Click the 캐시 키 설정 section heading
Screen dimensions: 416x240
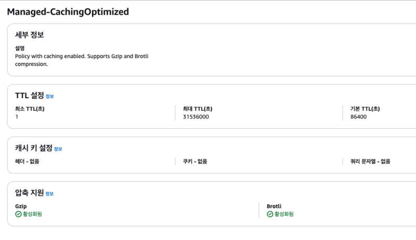coord(34,149)
